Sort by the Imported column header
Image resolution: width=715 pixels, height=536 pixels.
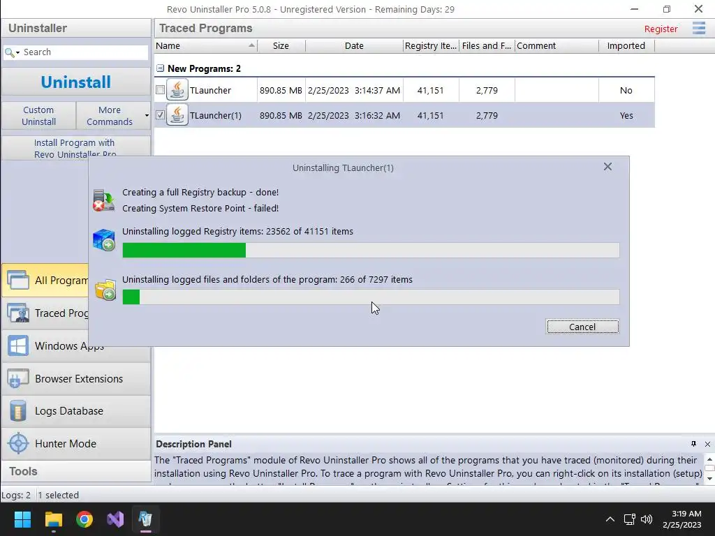click(626, 45)
